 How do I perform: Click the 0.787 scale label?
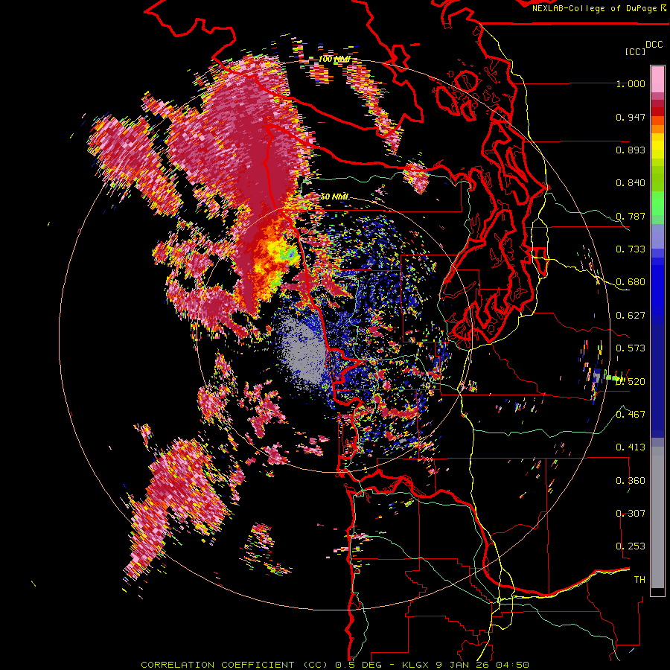pos(631,216)
